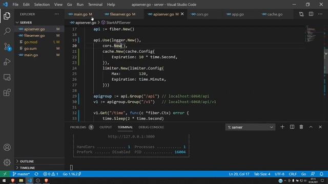Open the feedback icon in status bar
This screenshot has width=328, height=184.
(313, 174)
